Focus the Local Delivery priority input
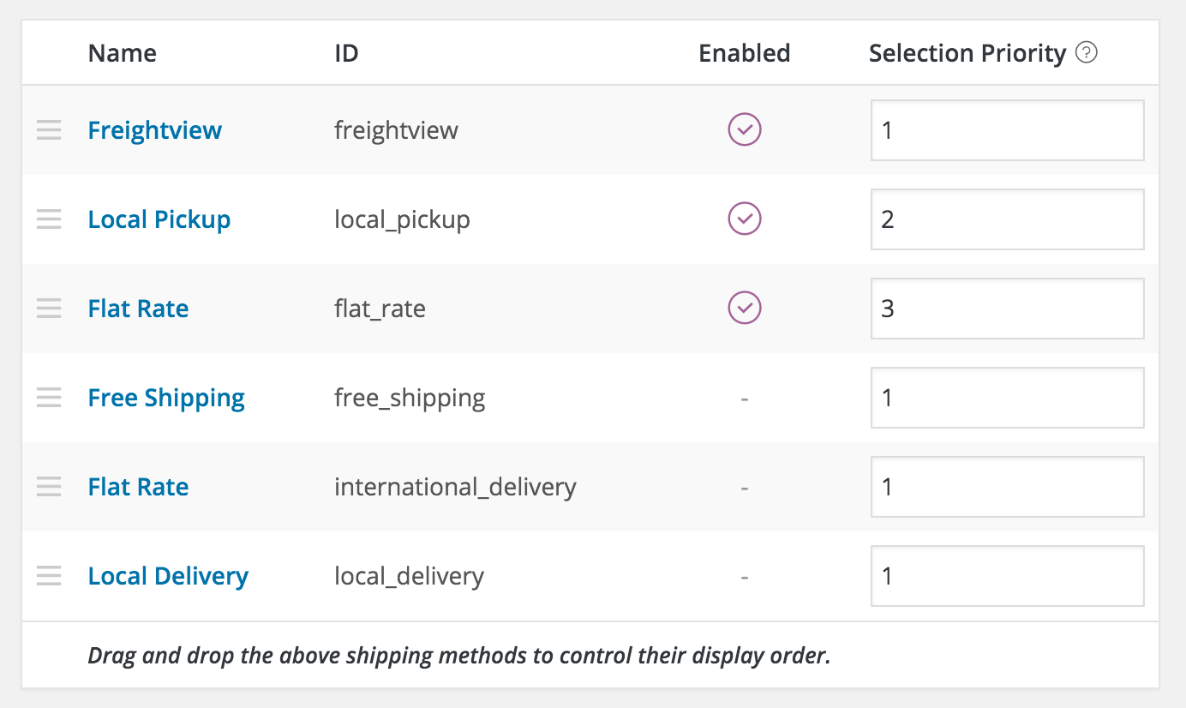The width and height of the screenshot is (1186, 708). point(1008,576)
